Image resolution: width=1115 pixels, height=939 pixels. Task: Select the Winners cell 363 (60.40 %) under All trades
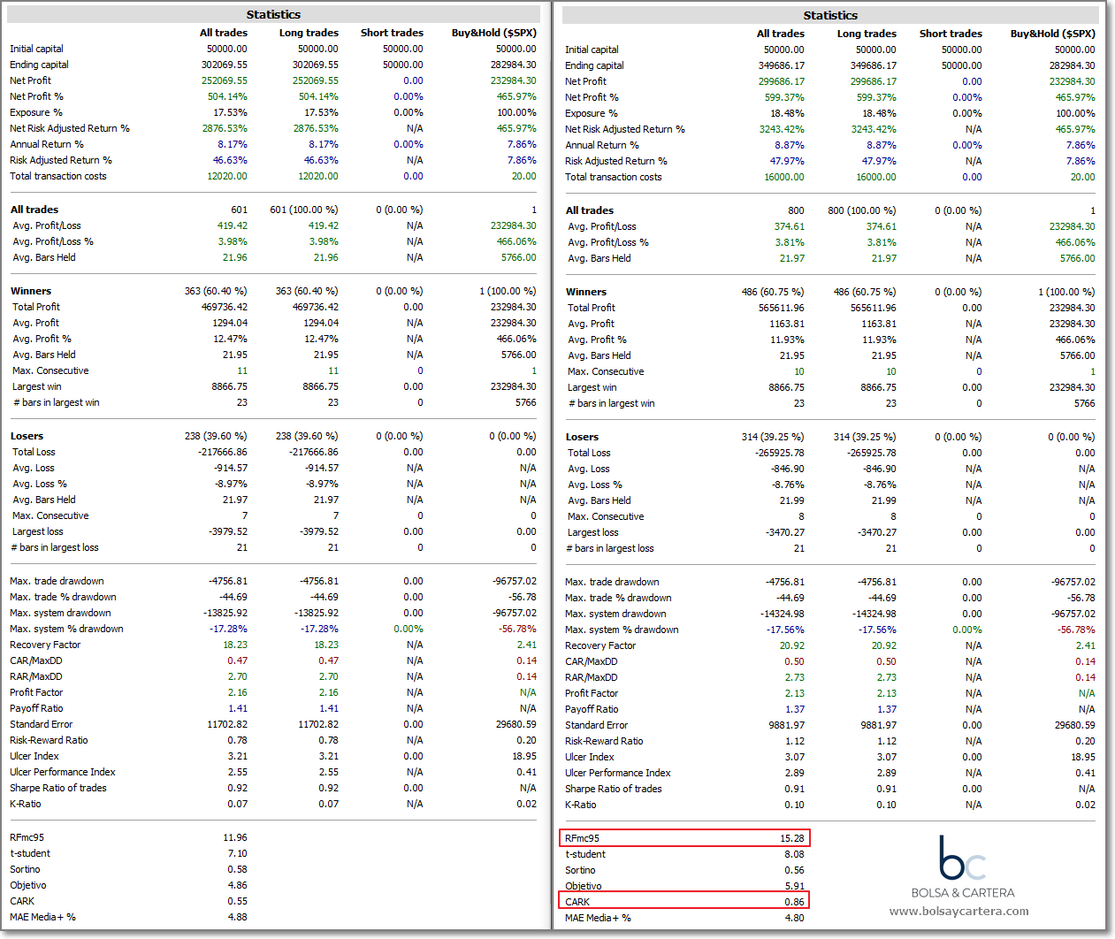coord(217,291)
